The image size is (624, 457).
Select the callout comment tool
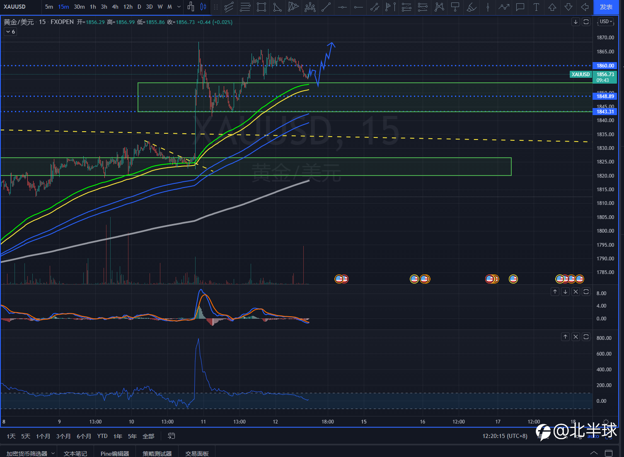tap(520, 7)
